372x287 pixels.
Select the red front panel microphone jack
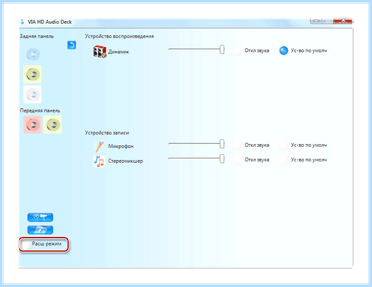coord(32,125)
